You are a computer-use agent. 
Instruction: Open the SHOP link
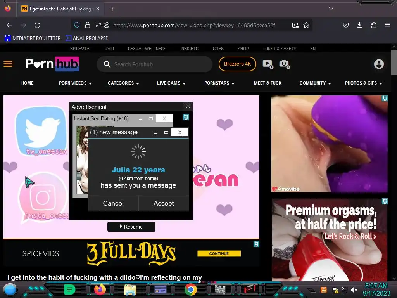coord(243,49)
